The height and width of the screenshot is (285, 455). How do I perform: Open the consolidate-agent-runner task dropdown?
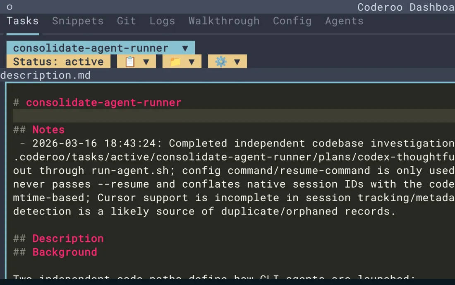[x=101, y=48]
